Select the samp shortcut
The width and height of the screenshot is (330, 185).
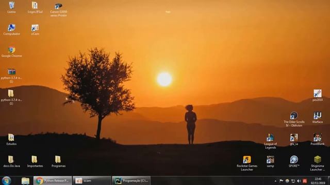point(270,162)
